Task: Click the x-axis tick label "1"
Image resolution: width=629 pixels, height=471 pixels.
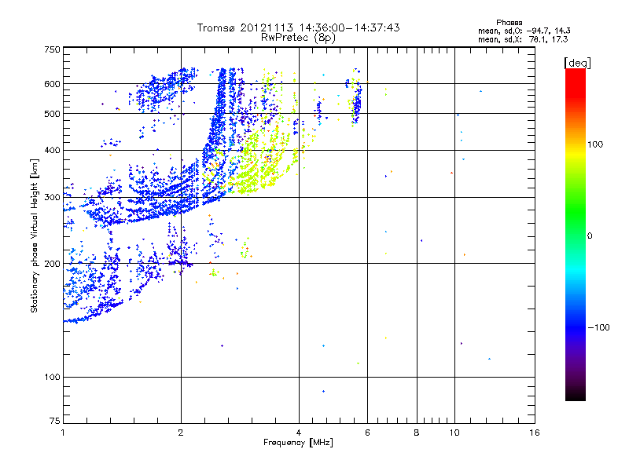Action: tap(64, 433)
